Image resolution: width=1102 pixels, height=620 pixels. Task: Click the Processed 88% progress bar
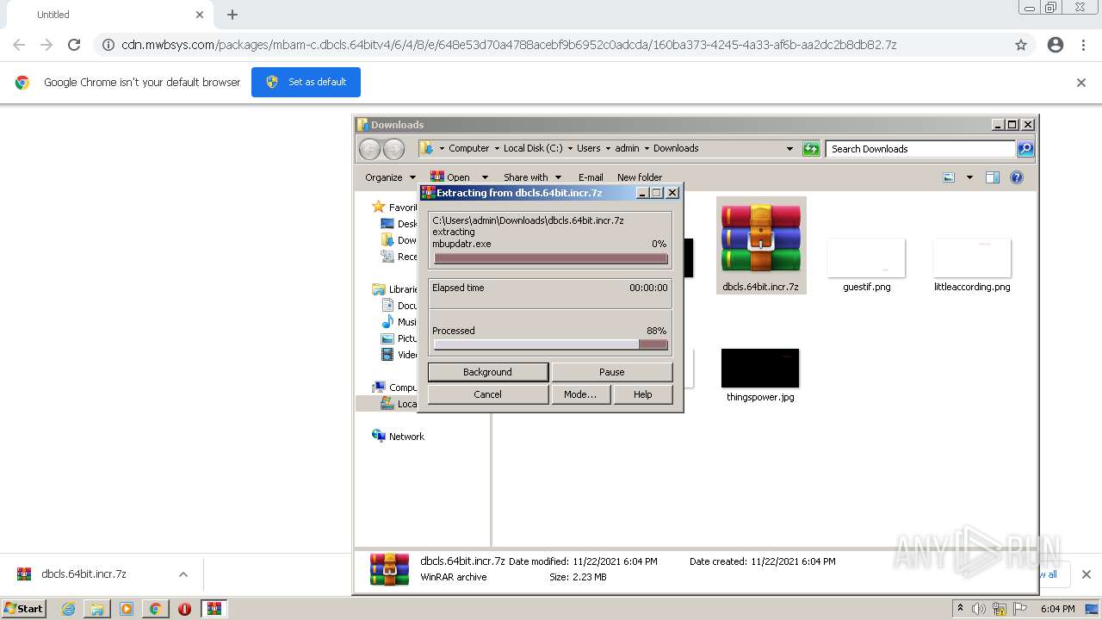click(550, 344)
